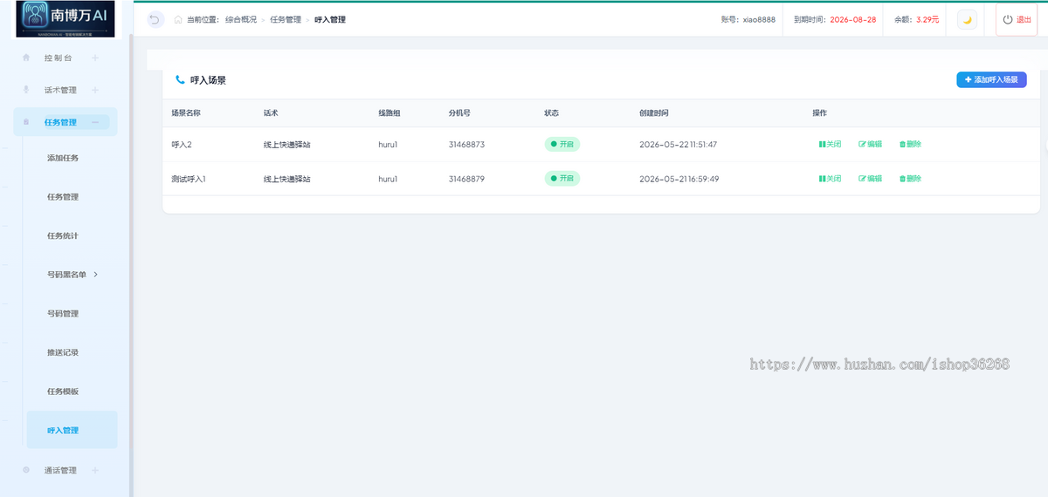Open 任务管理 submenu item

[63, 197]
